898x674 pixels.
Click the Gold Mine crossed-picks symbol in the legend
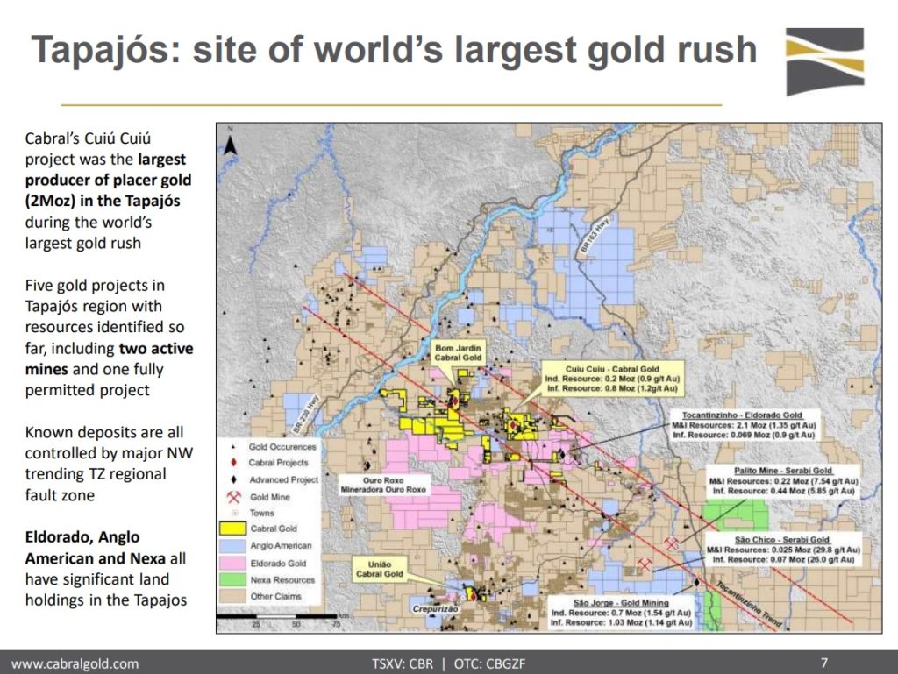coord(233,497)
